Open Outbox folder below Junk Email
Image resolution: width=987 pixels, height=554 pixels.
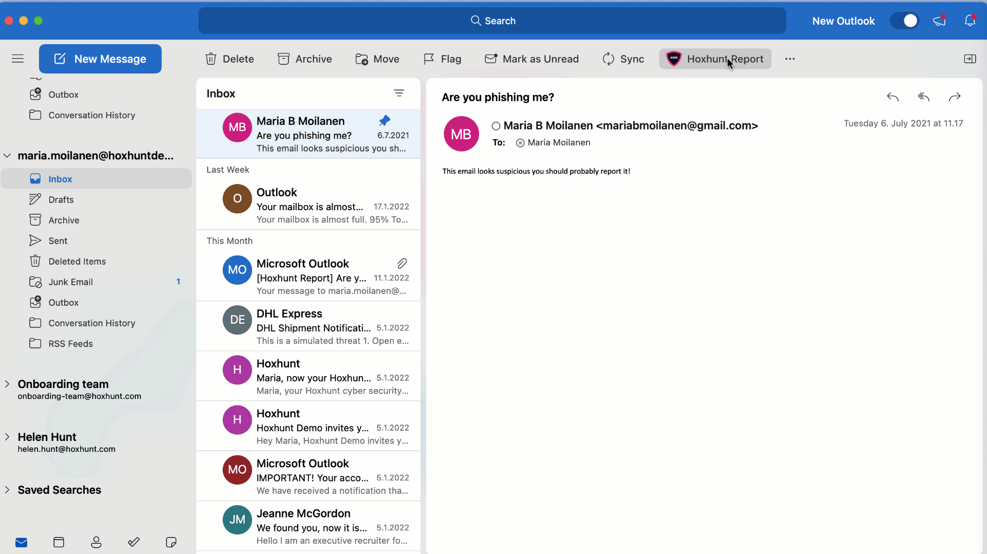tap(97, 302)
